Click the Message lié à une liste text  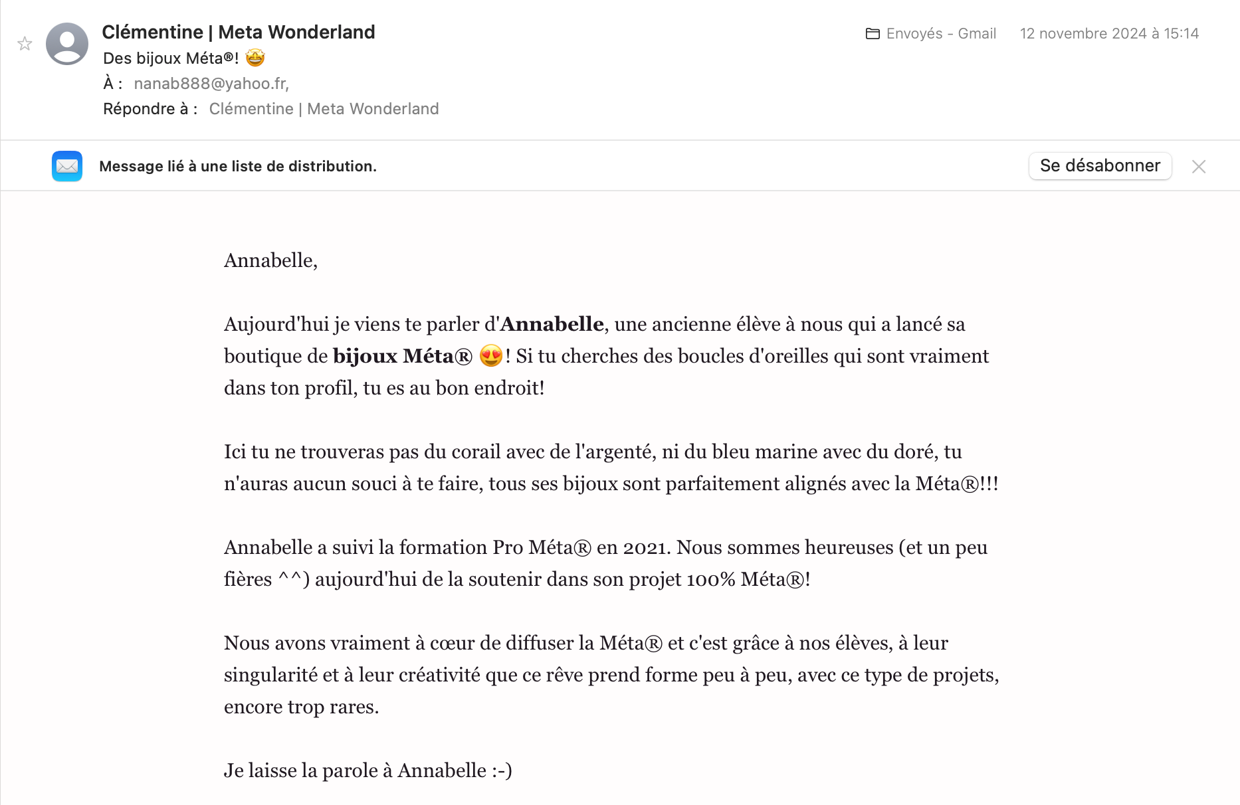click(238, 166)
